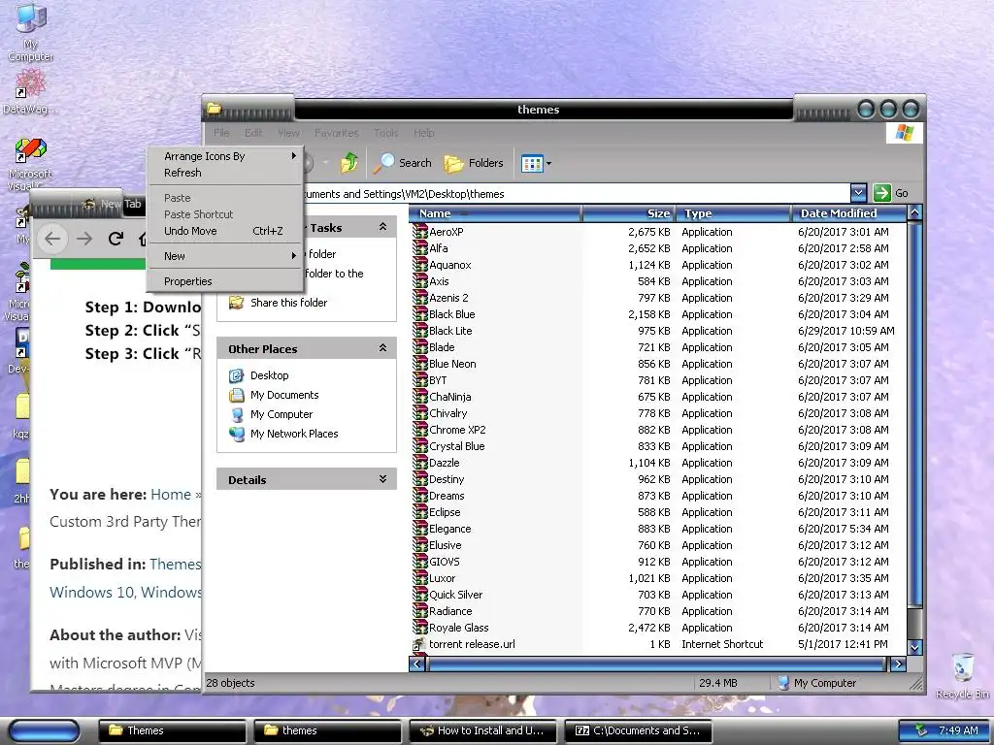Viewport: 994px width, 745px height.
Task: Click the vertical scrollbar up arrow
Action: click(x=914, y=212)
